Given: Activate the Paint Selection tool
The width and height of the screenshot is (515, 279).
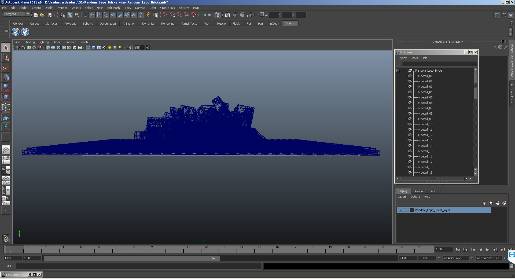Looking at the screenshot, I should pos(6,67).
